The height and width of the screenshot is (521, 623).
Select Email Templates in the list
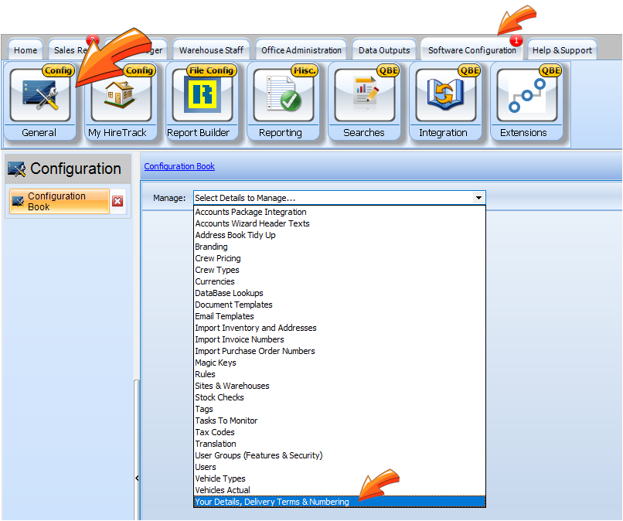(224, 316)
